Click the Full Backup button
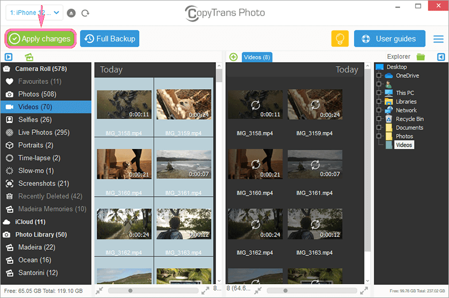The height and width of the screenshot is (298, 449). pyautogui.click(x=110, y=39)
